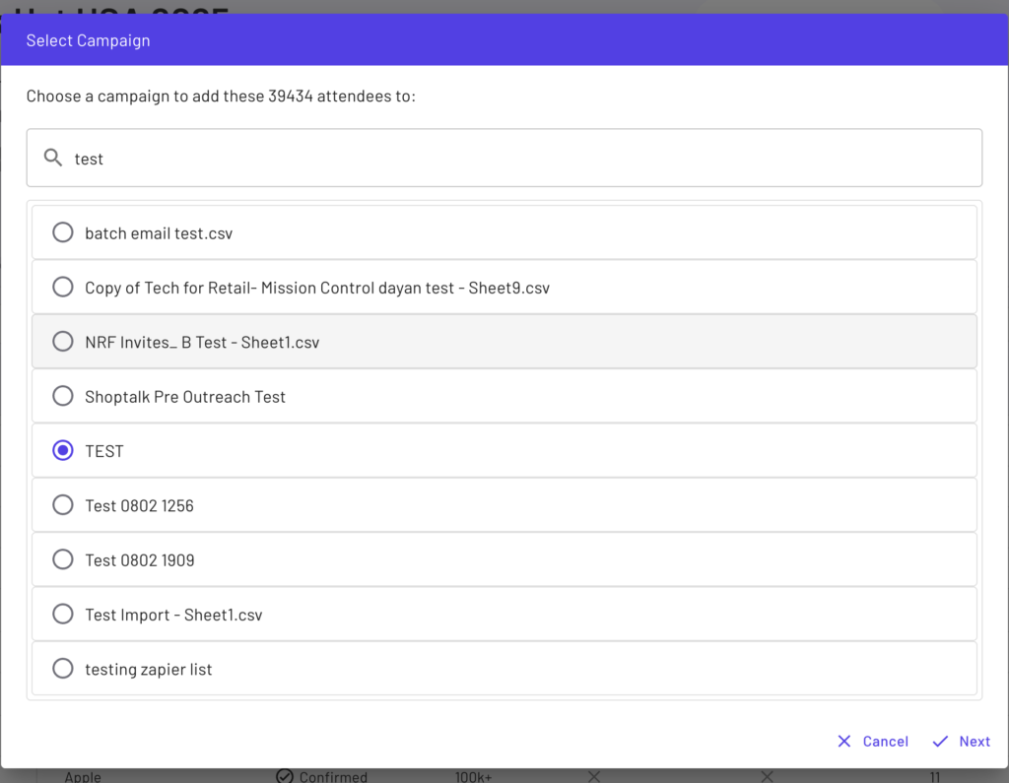The width and height of the screenshot is (1009, 783).
Task: Click the magnifying glass search icon
Action: coord(53,158)
